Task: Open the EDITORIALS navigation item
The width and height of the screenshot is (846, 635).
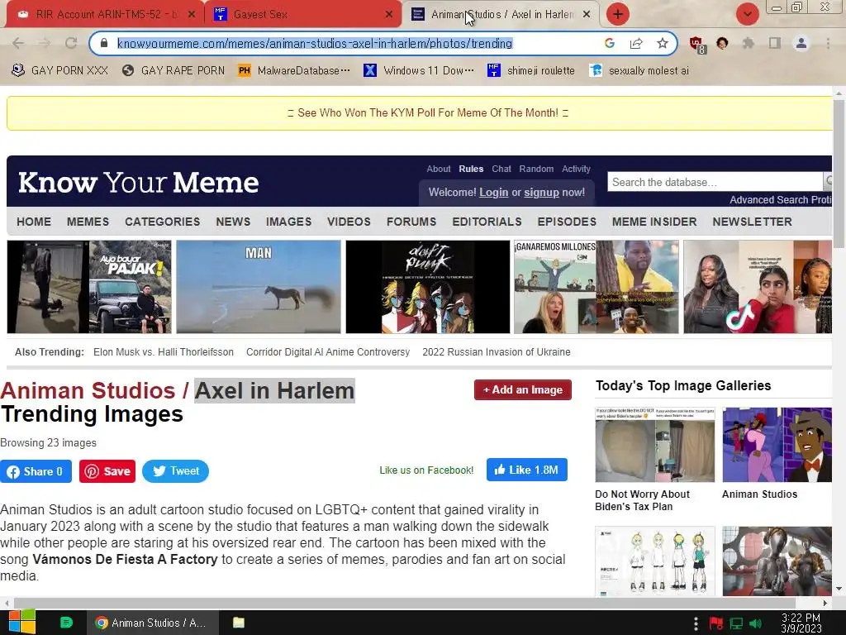Action: click(x=487, y=222)
